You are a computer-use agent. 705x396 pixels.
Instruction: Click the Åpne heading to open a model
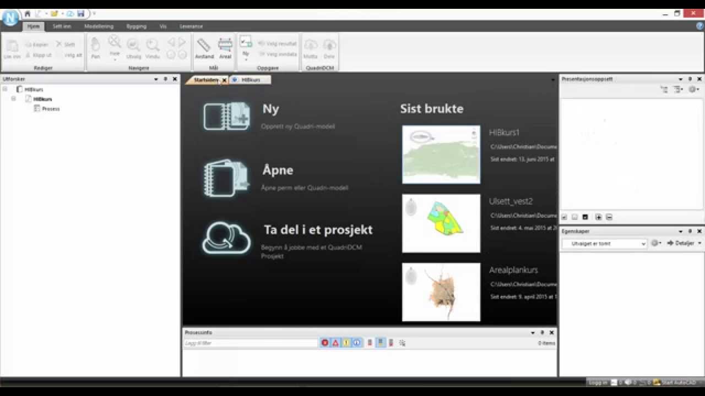278,170
